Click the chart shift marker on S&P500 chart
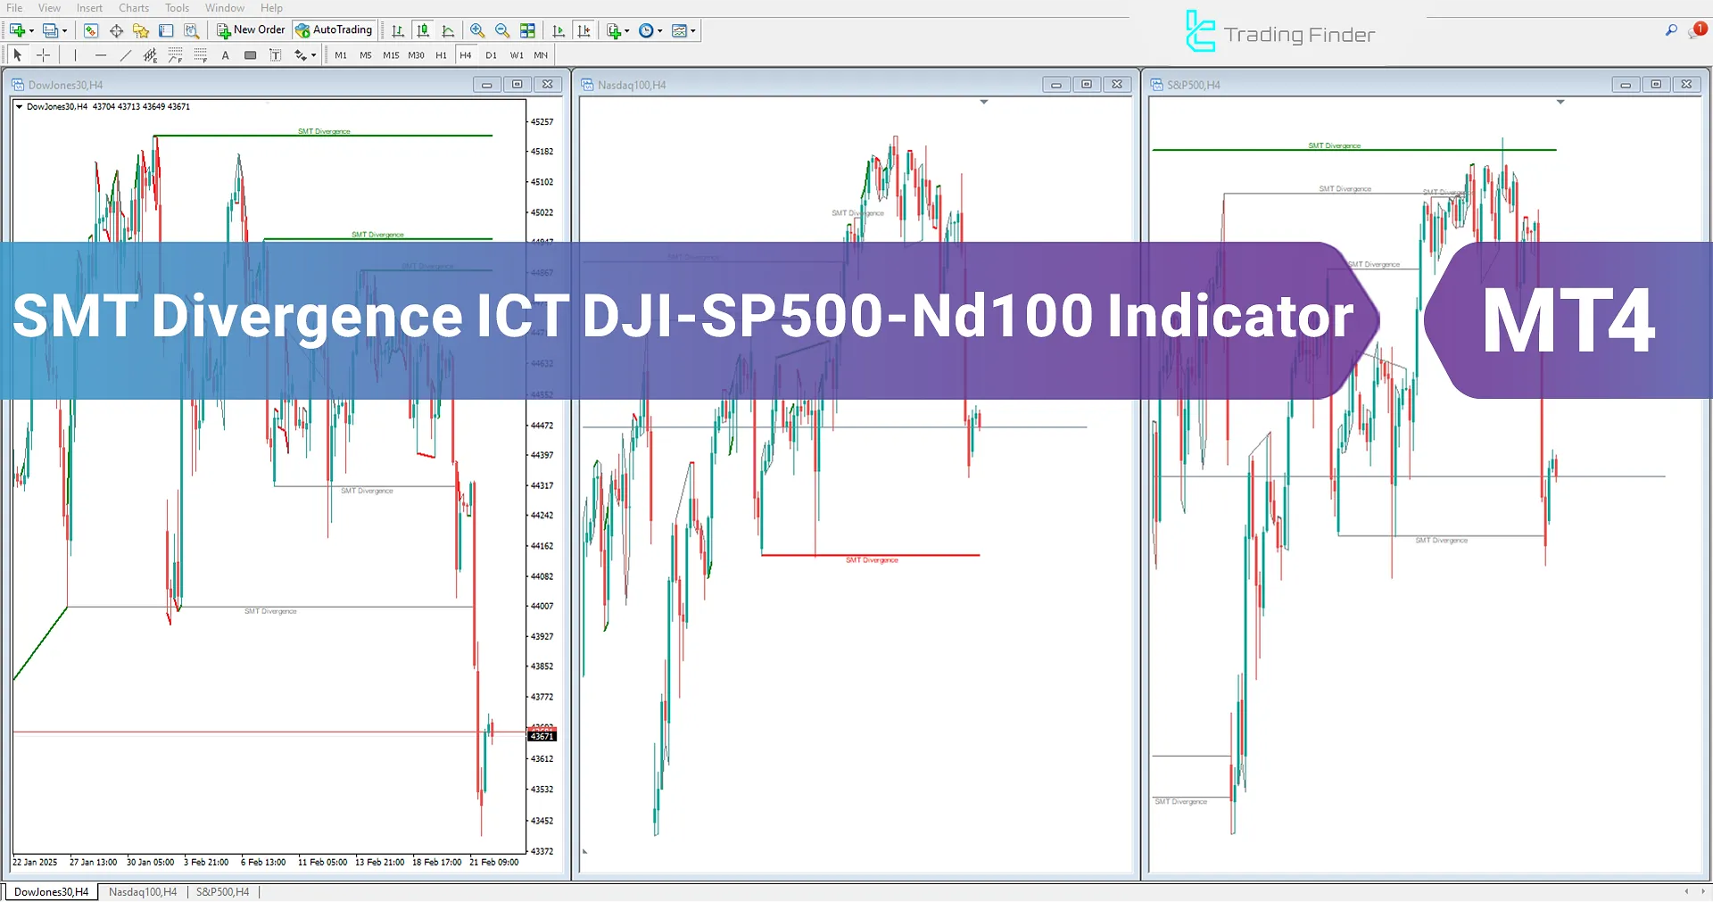 click(1560, 102)
